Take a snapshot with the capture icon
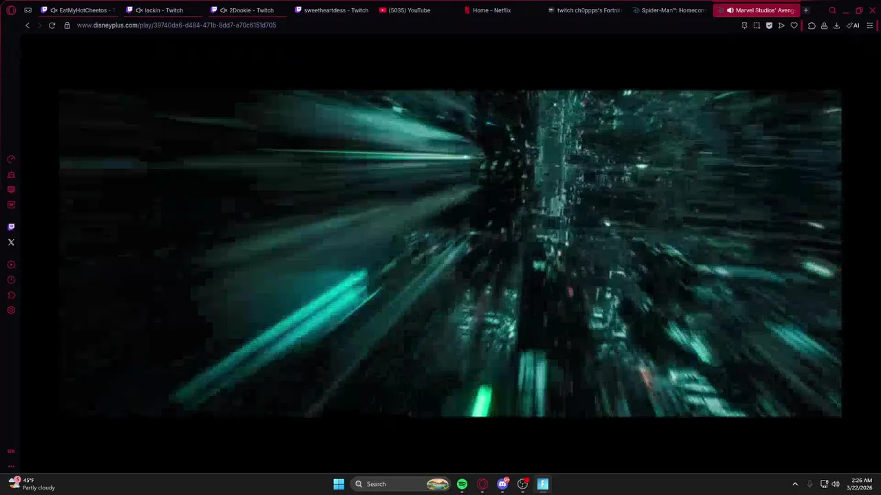 click(x=756, y=25)
